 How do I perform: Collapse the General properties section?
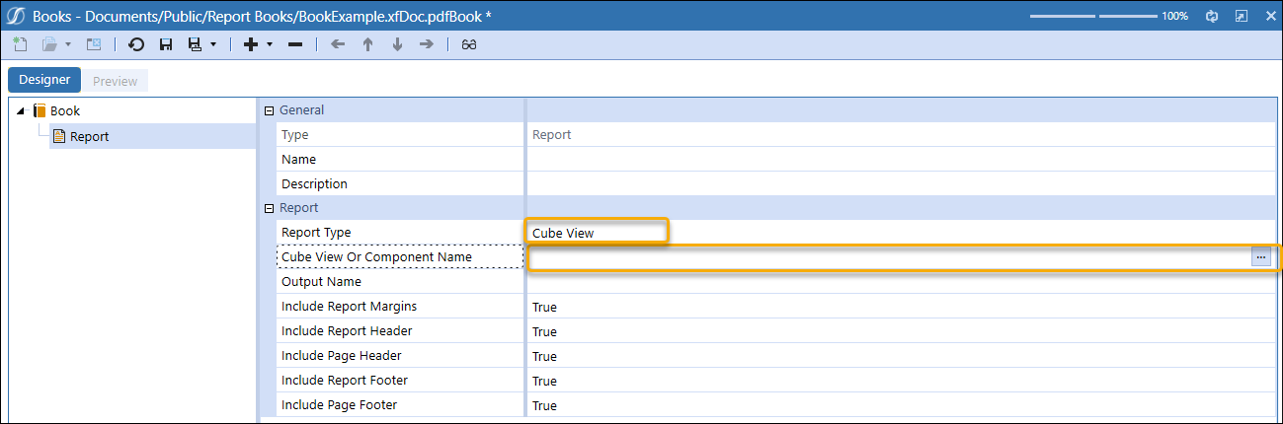click(269, 110)
